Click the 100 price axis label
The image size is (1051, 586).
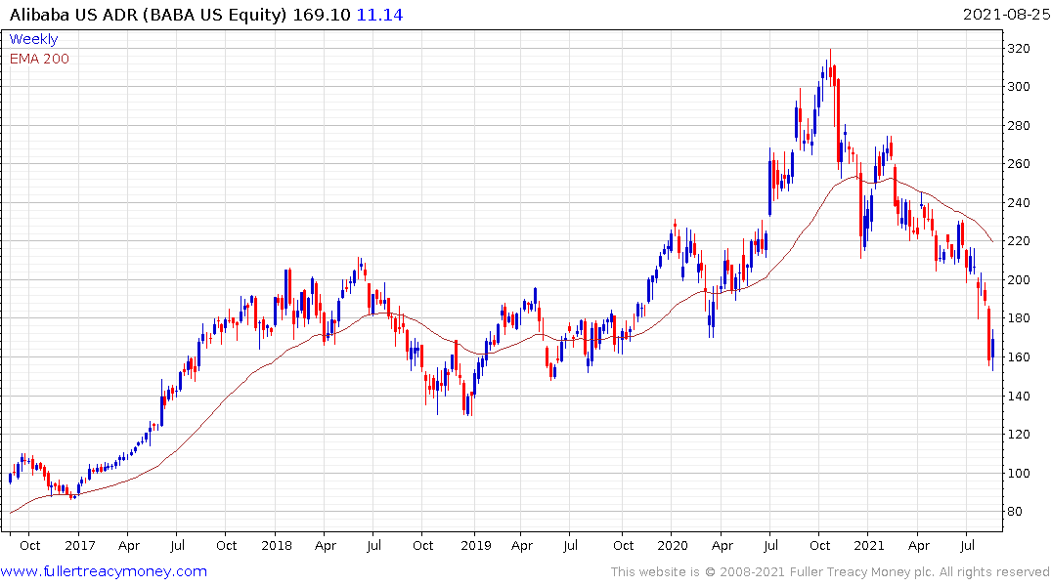tap(1019, 473)
